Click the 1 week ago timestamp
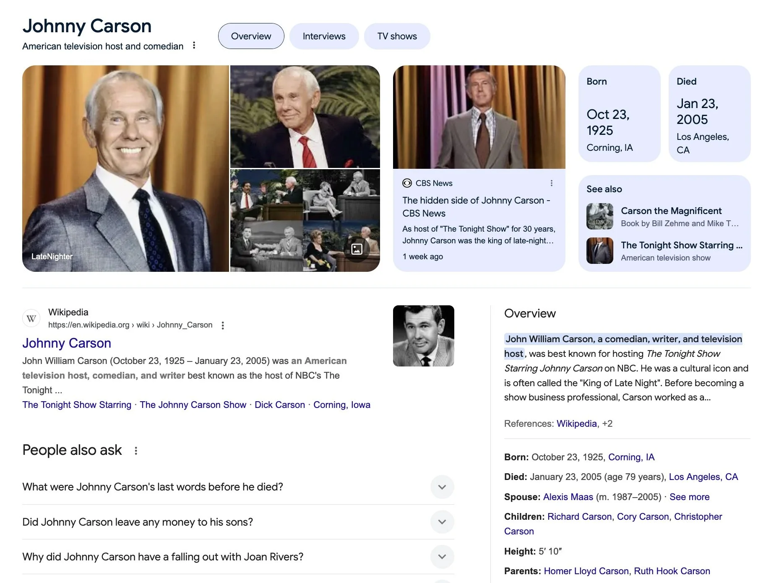Screen dimensions: 771x583 click(423, 256)
